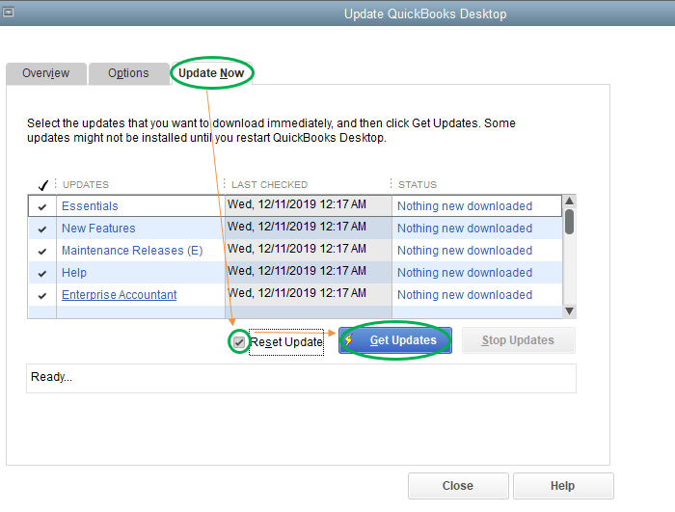The height and width of the screenshot is (512, 675).
Task: Switch to the Options tab
Action: pos(128,73)
